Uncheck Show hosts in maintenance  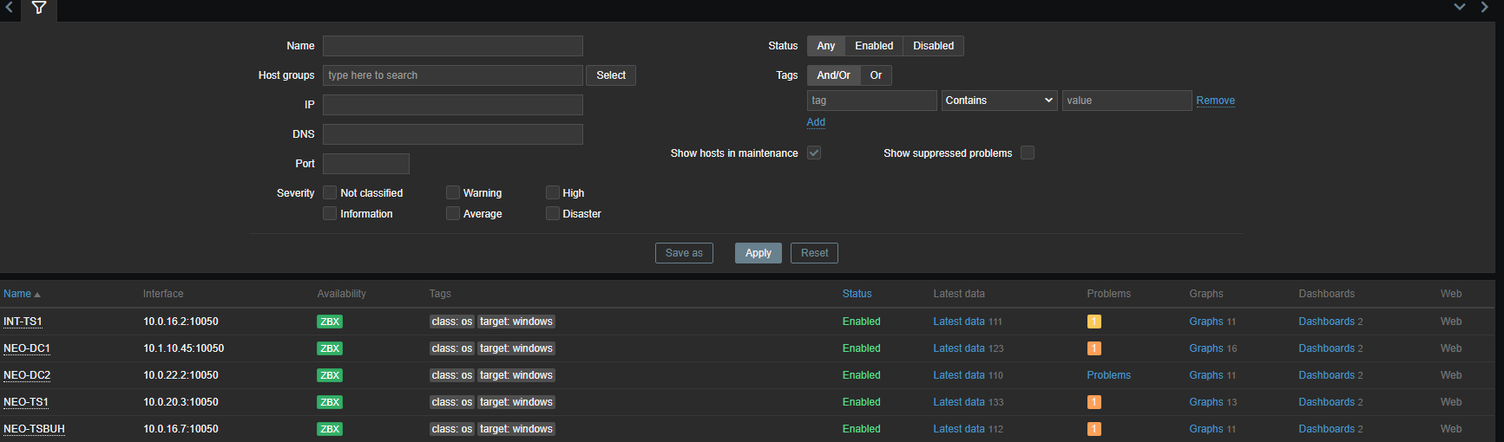pyautogui.click(x=814, y=153)
